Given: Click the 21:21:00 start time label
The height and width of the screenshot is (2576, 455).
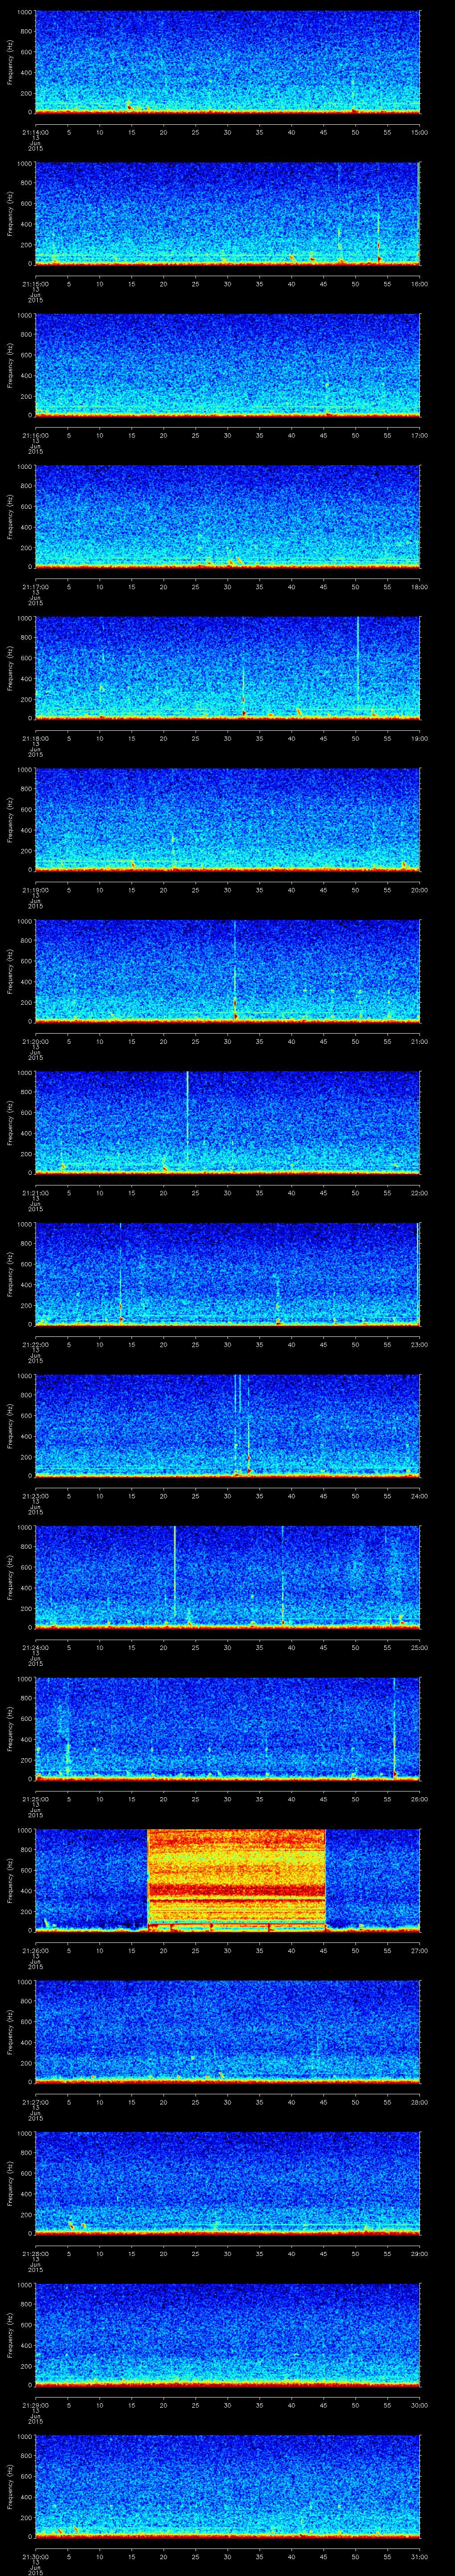Looking at the screenshot, I should tap(35, 1193).
